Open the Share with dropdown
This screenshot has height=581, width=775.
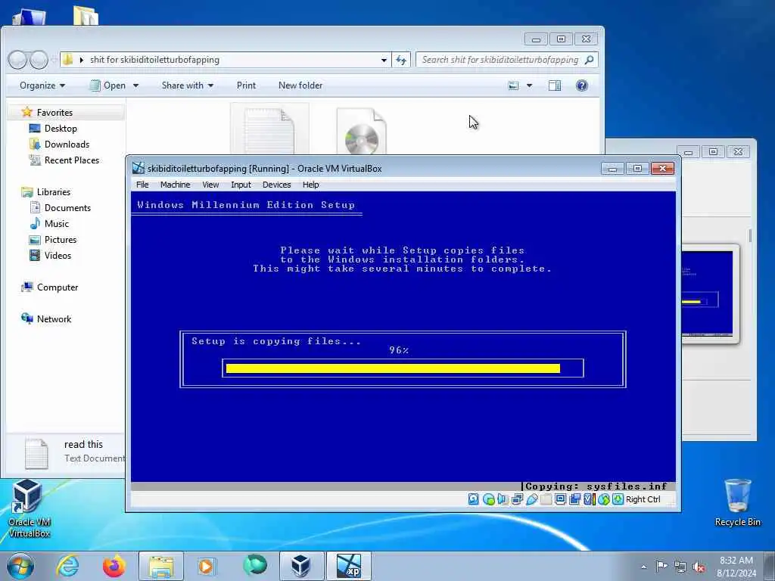coord(188,85)
